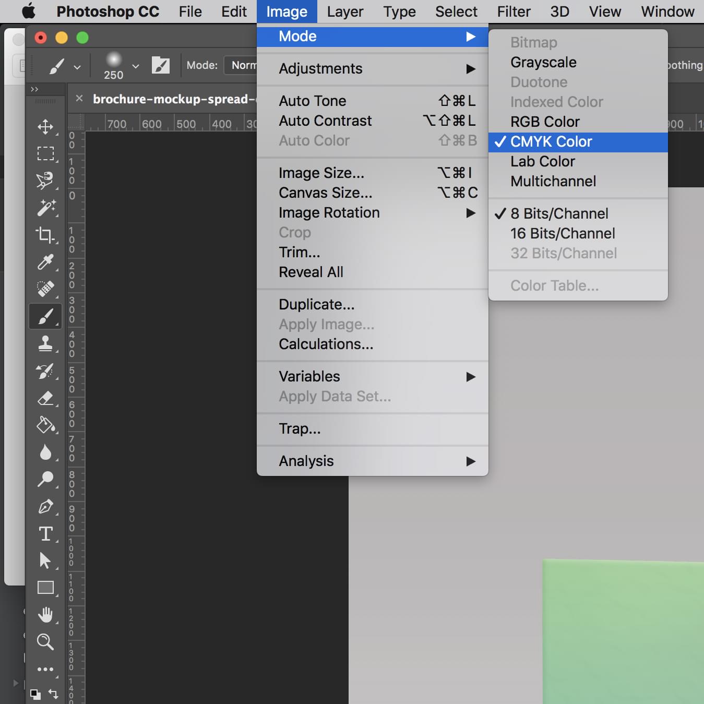Pick the Magic Wand tool

45,208
